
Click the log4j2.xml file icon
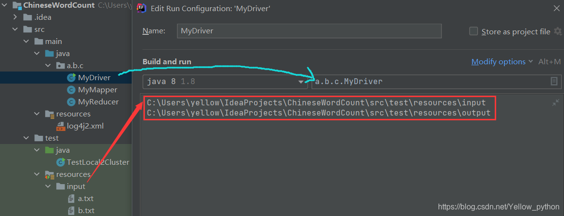click(x=61, y=126)
